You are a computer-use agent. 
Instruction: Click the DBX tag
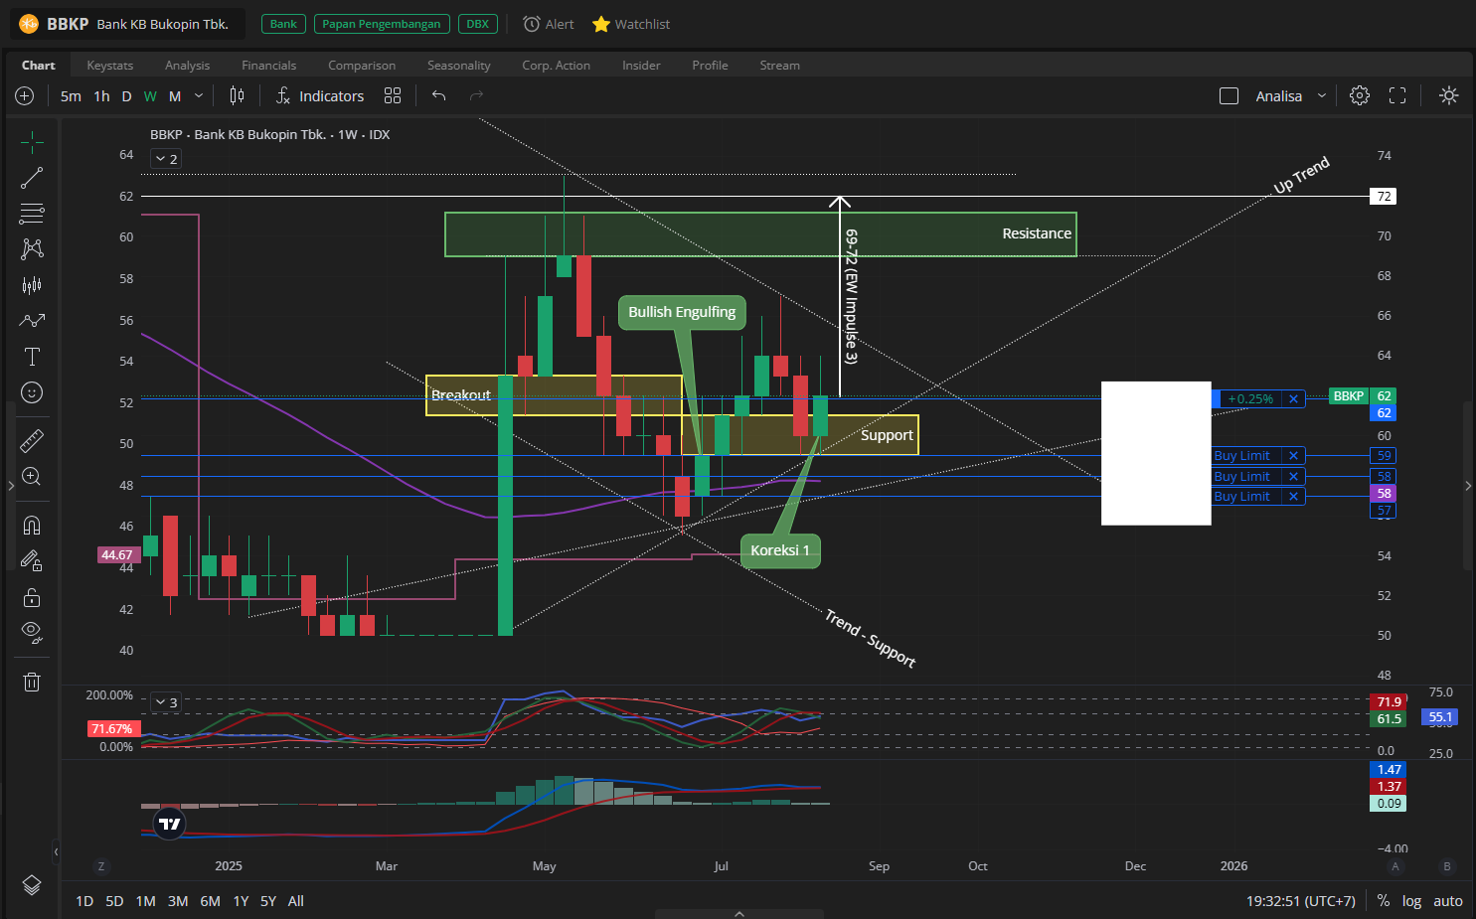[x=478, y=24]
